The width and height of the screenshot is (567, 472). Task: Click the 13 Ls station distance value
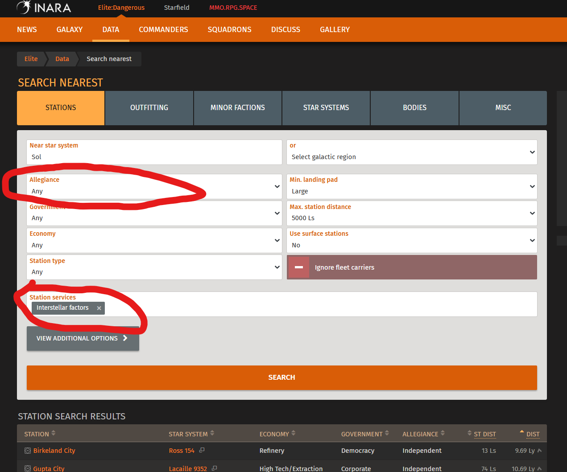(489, 451)
